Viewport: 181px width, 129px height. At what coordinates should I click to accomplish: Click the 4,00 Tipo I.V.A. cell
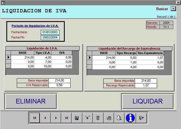[43, 57]
